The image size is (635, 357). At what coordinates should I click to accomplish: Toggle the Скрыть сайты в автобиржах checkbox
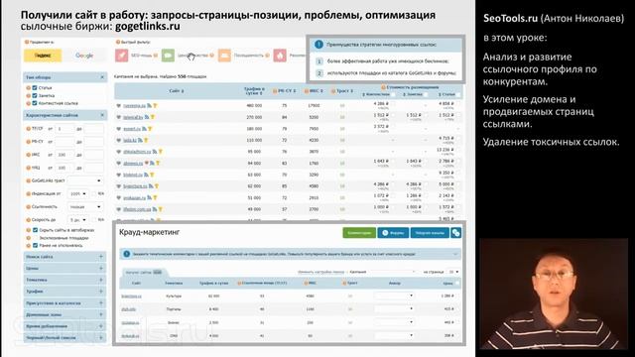point(36,230)
